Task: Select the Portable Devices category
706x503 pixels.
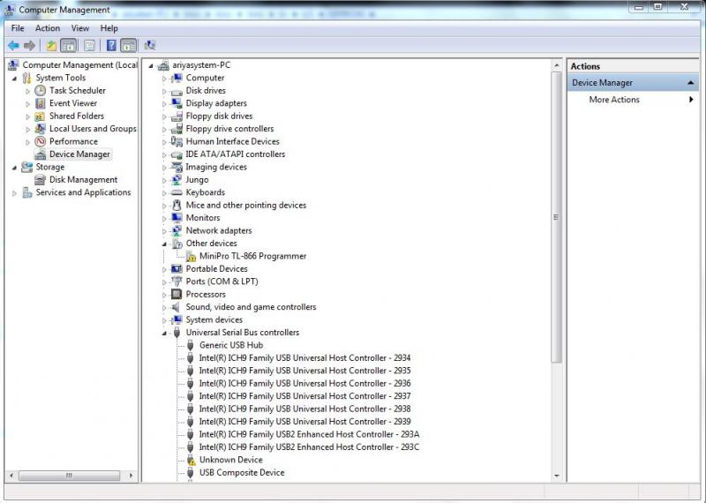Action: click(x=216, y=269)
